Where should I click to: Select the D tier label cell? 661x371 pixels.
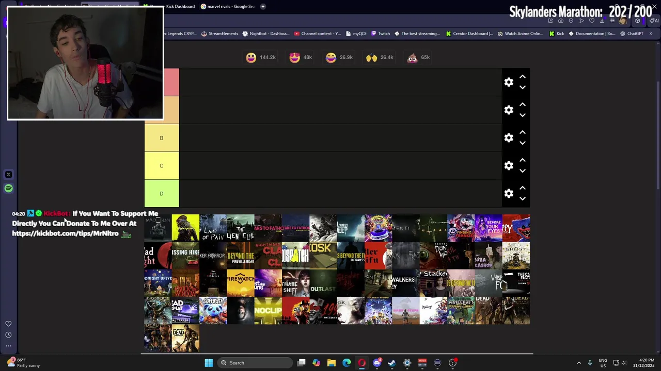pyautogui.click(x=162, y=194)
